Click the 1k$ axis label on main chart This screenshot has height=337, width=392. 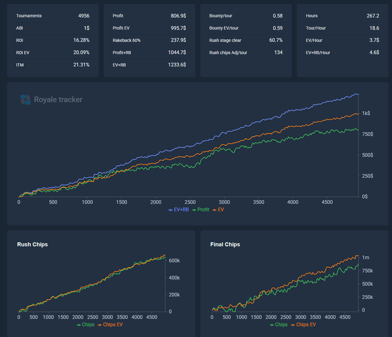coord(366,113)
